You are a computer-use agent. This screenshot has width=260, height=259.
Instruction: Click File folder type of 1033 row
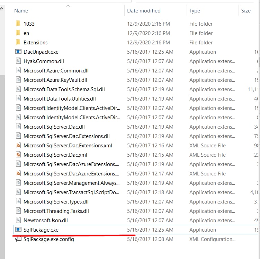click(x=201, y=24)
